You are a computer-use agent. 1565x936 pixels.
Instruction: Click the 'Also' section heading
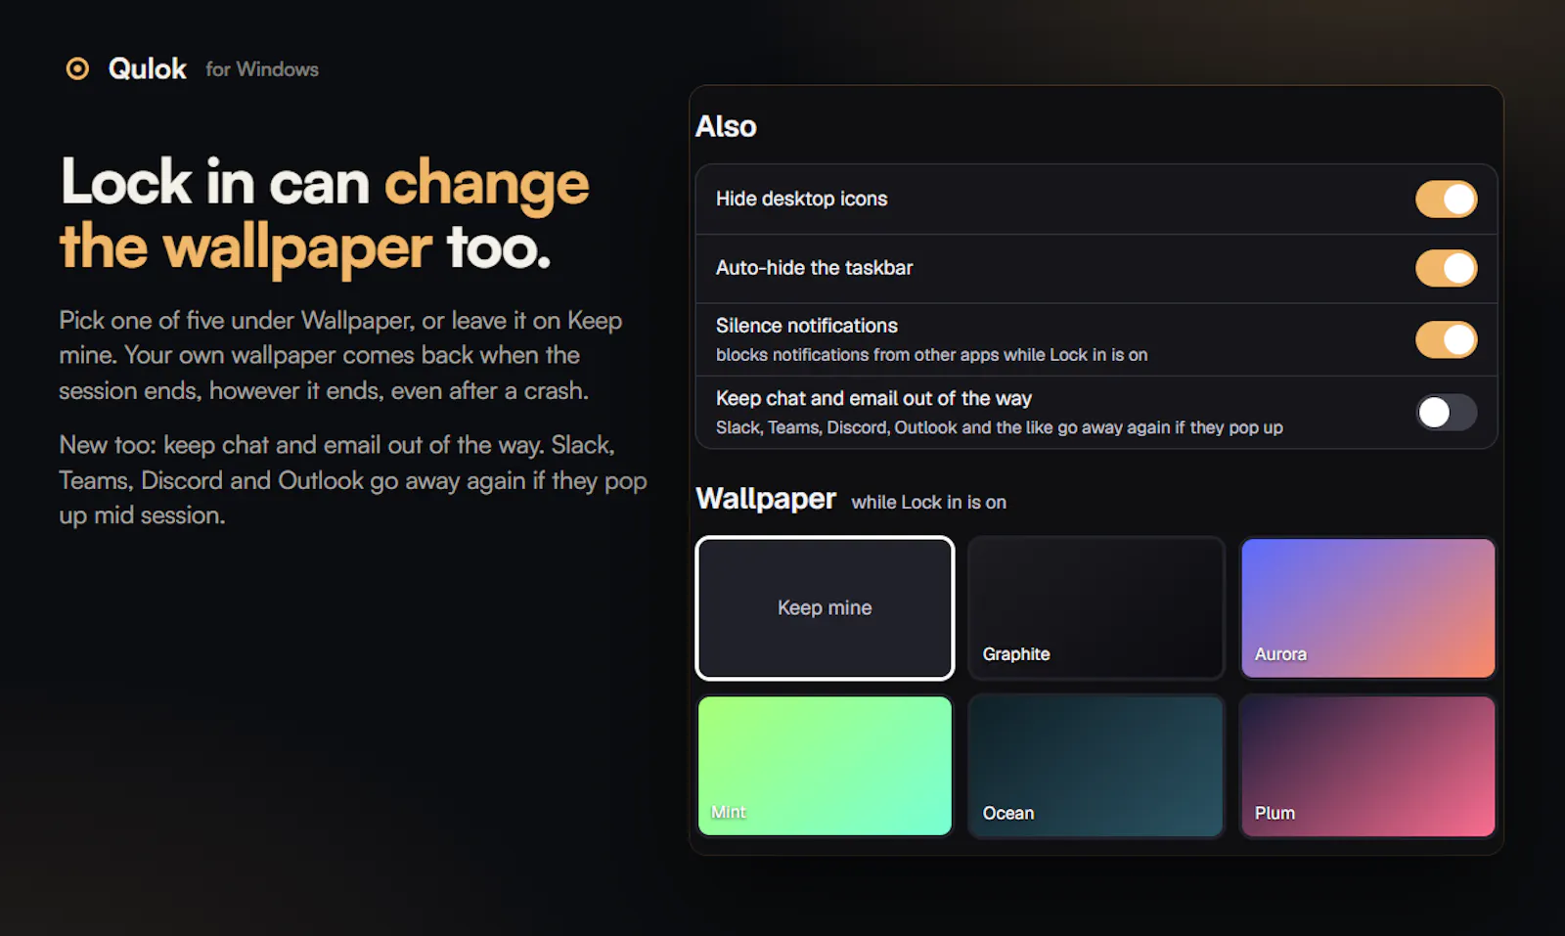tap(726, 126)
